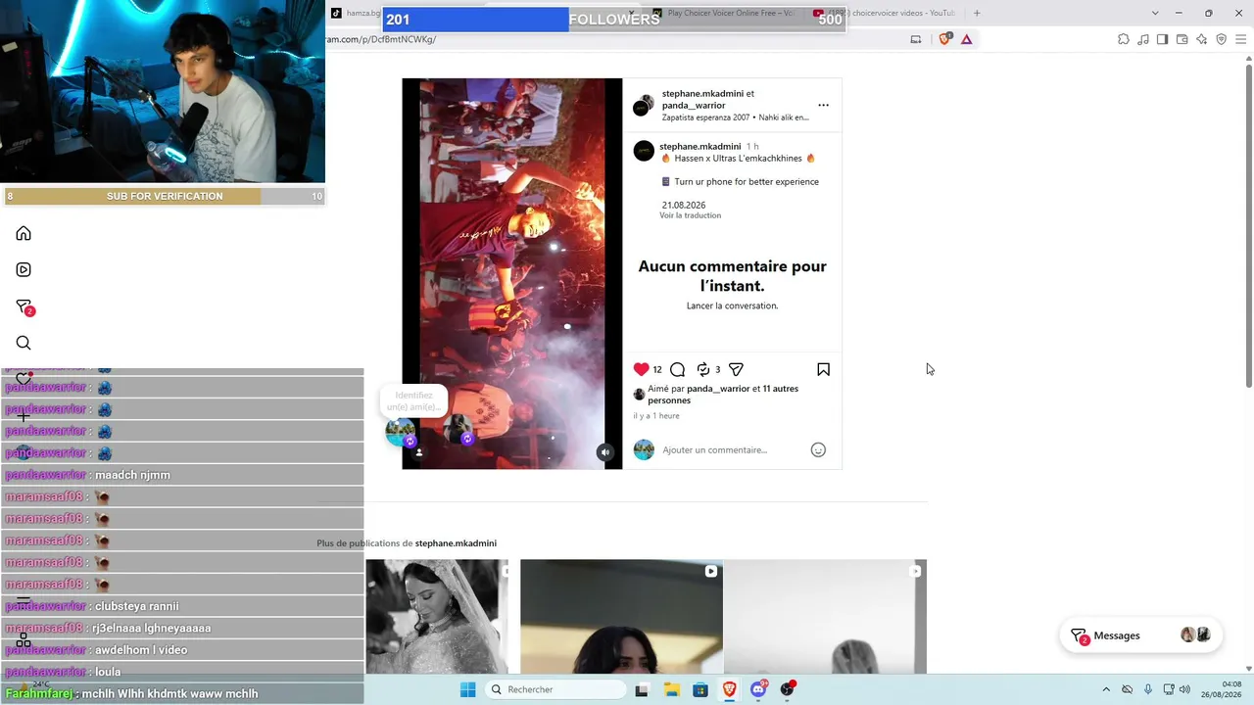Show tagged people on the video
The width and height of the screenshot is (1254, 705).
click(x=418, y=452)
